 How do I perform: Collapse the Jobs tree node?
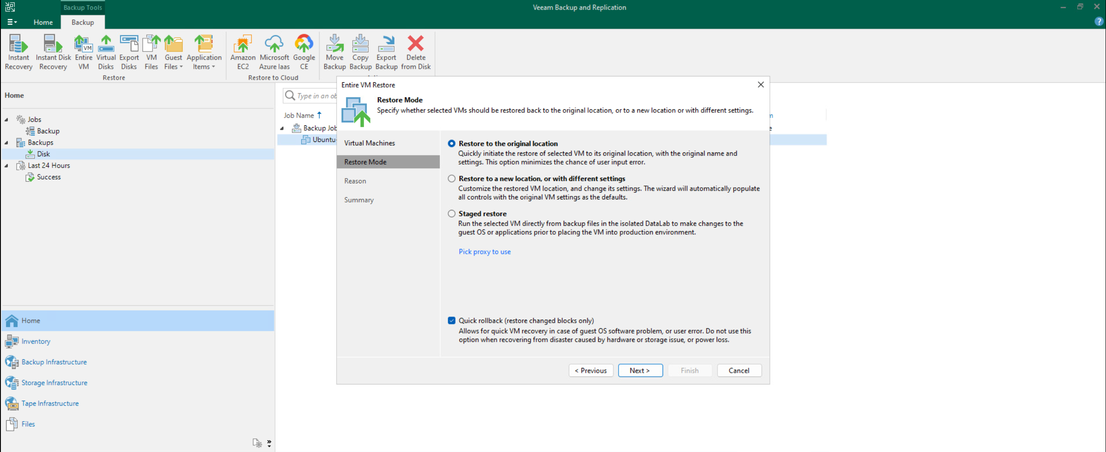pos(7,119)
